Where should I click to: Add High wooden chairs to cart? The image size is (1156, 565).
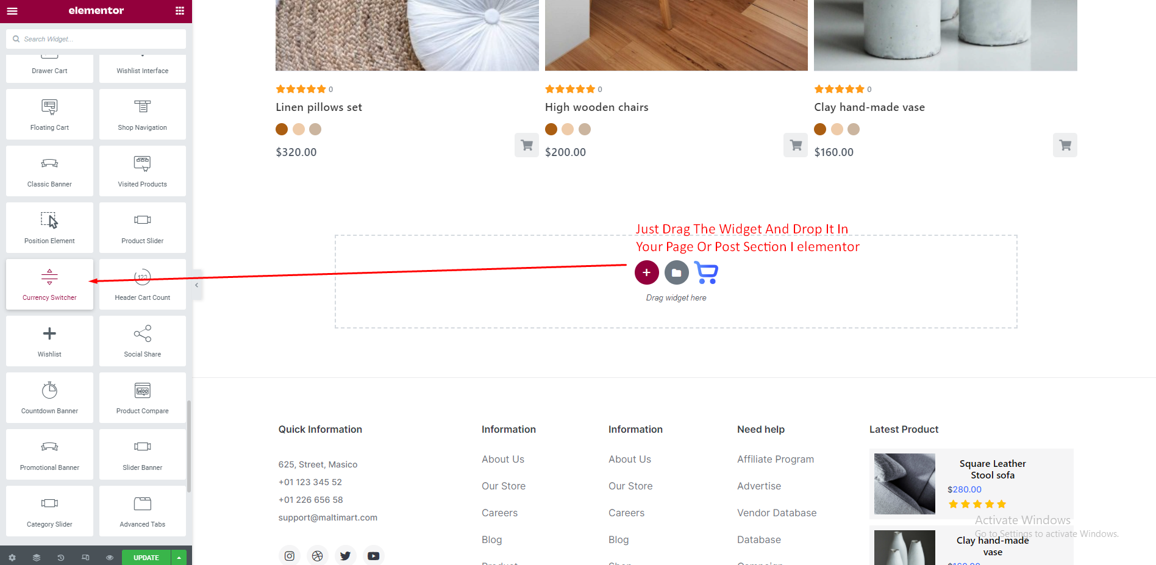pos(795,145)
